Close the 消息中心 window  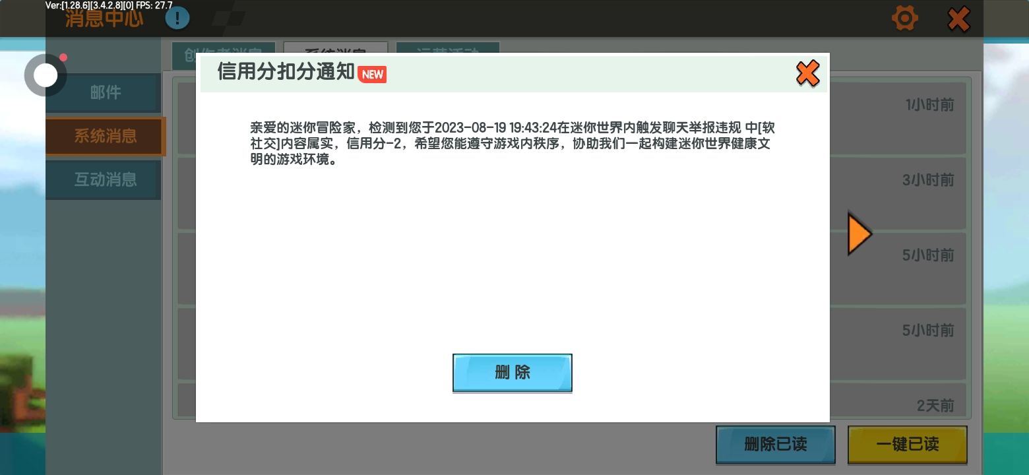click(958, 19)
